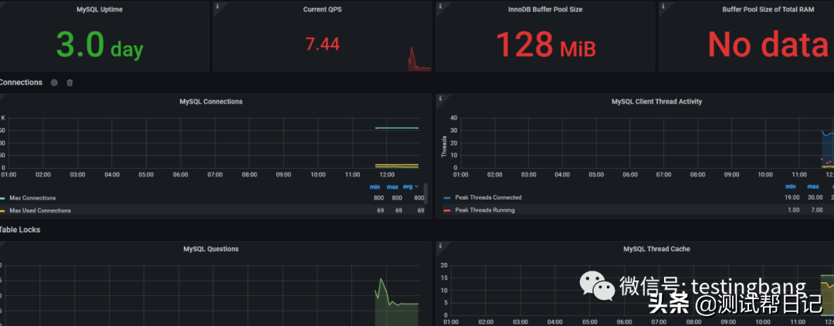Collapse the Connections row

pos(21,82)
